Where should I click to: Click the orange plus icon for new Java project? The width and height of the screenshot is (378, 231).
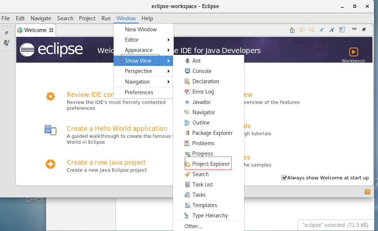coord(51,164)
